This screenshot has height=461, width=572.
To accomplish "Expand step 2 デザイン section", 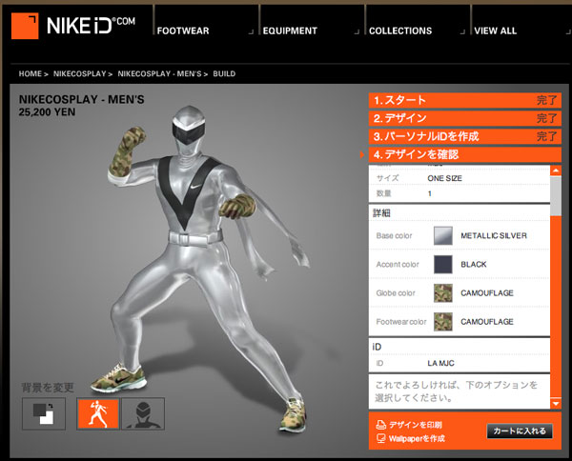I will tap(465, 118).
